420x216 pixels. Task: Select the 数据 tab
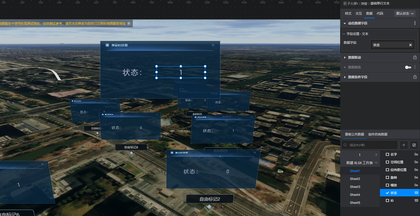coord(369,14)
